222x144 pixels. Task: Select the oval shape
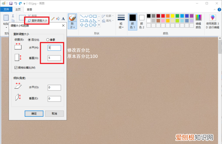coord(91,16)
